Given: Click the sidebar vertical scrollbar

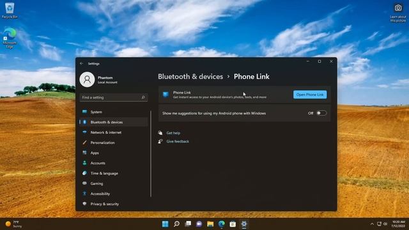Looking at the screenshot, I should click(x=151, y=154).
